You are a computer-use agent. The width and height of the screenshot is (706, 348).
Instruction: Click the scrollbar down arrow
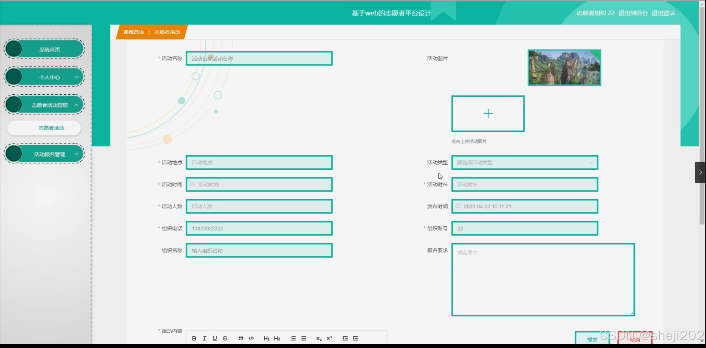[x=702, y=341]
